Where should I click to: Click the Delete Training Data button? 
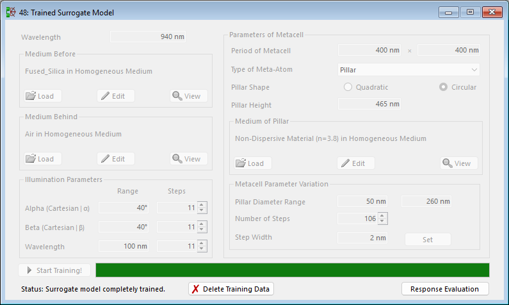coord(231,289)
